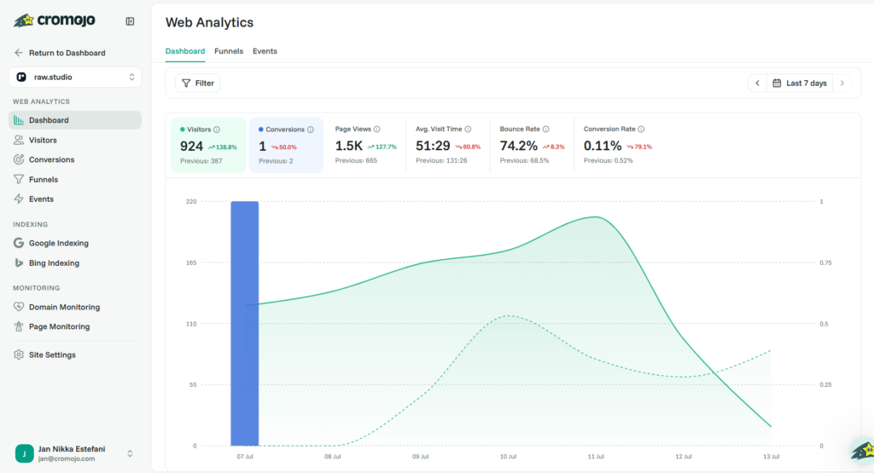Click the Site Settings link
The height and width of the screenshot is (473, 874).
point(52,355)
